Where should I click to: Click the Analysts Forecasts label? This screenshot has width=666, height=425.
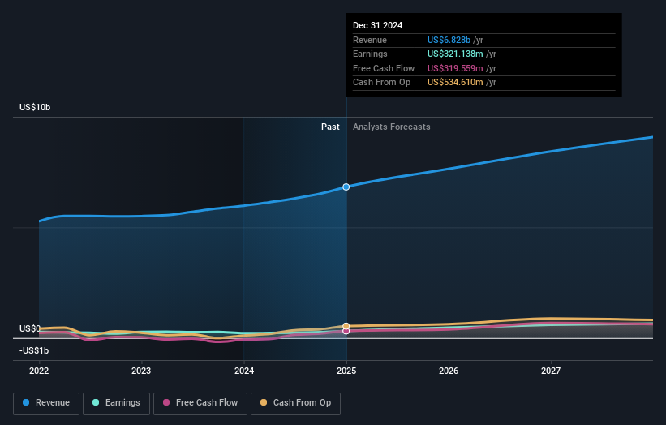click(x=392, y=127)
